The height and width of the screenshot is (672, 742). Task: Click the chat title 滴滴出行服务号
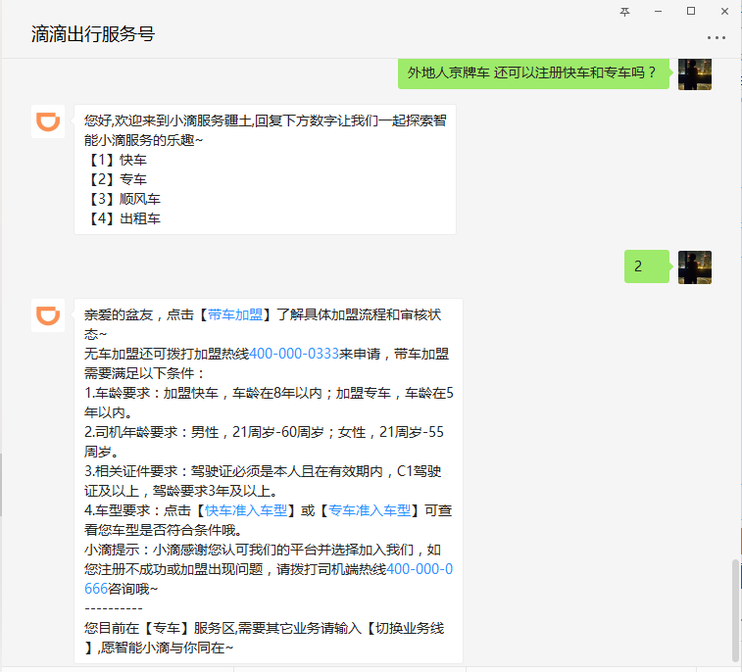93,34
